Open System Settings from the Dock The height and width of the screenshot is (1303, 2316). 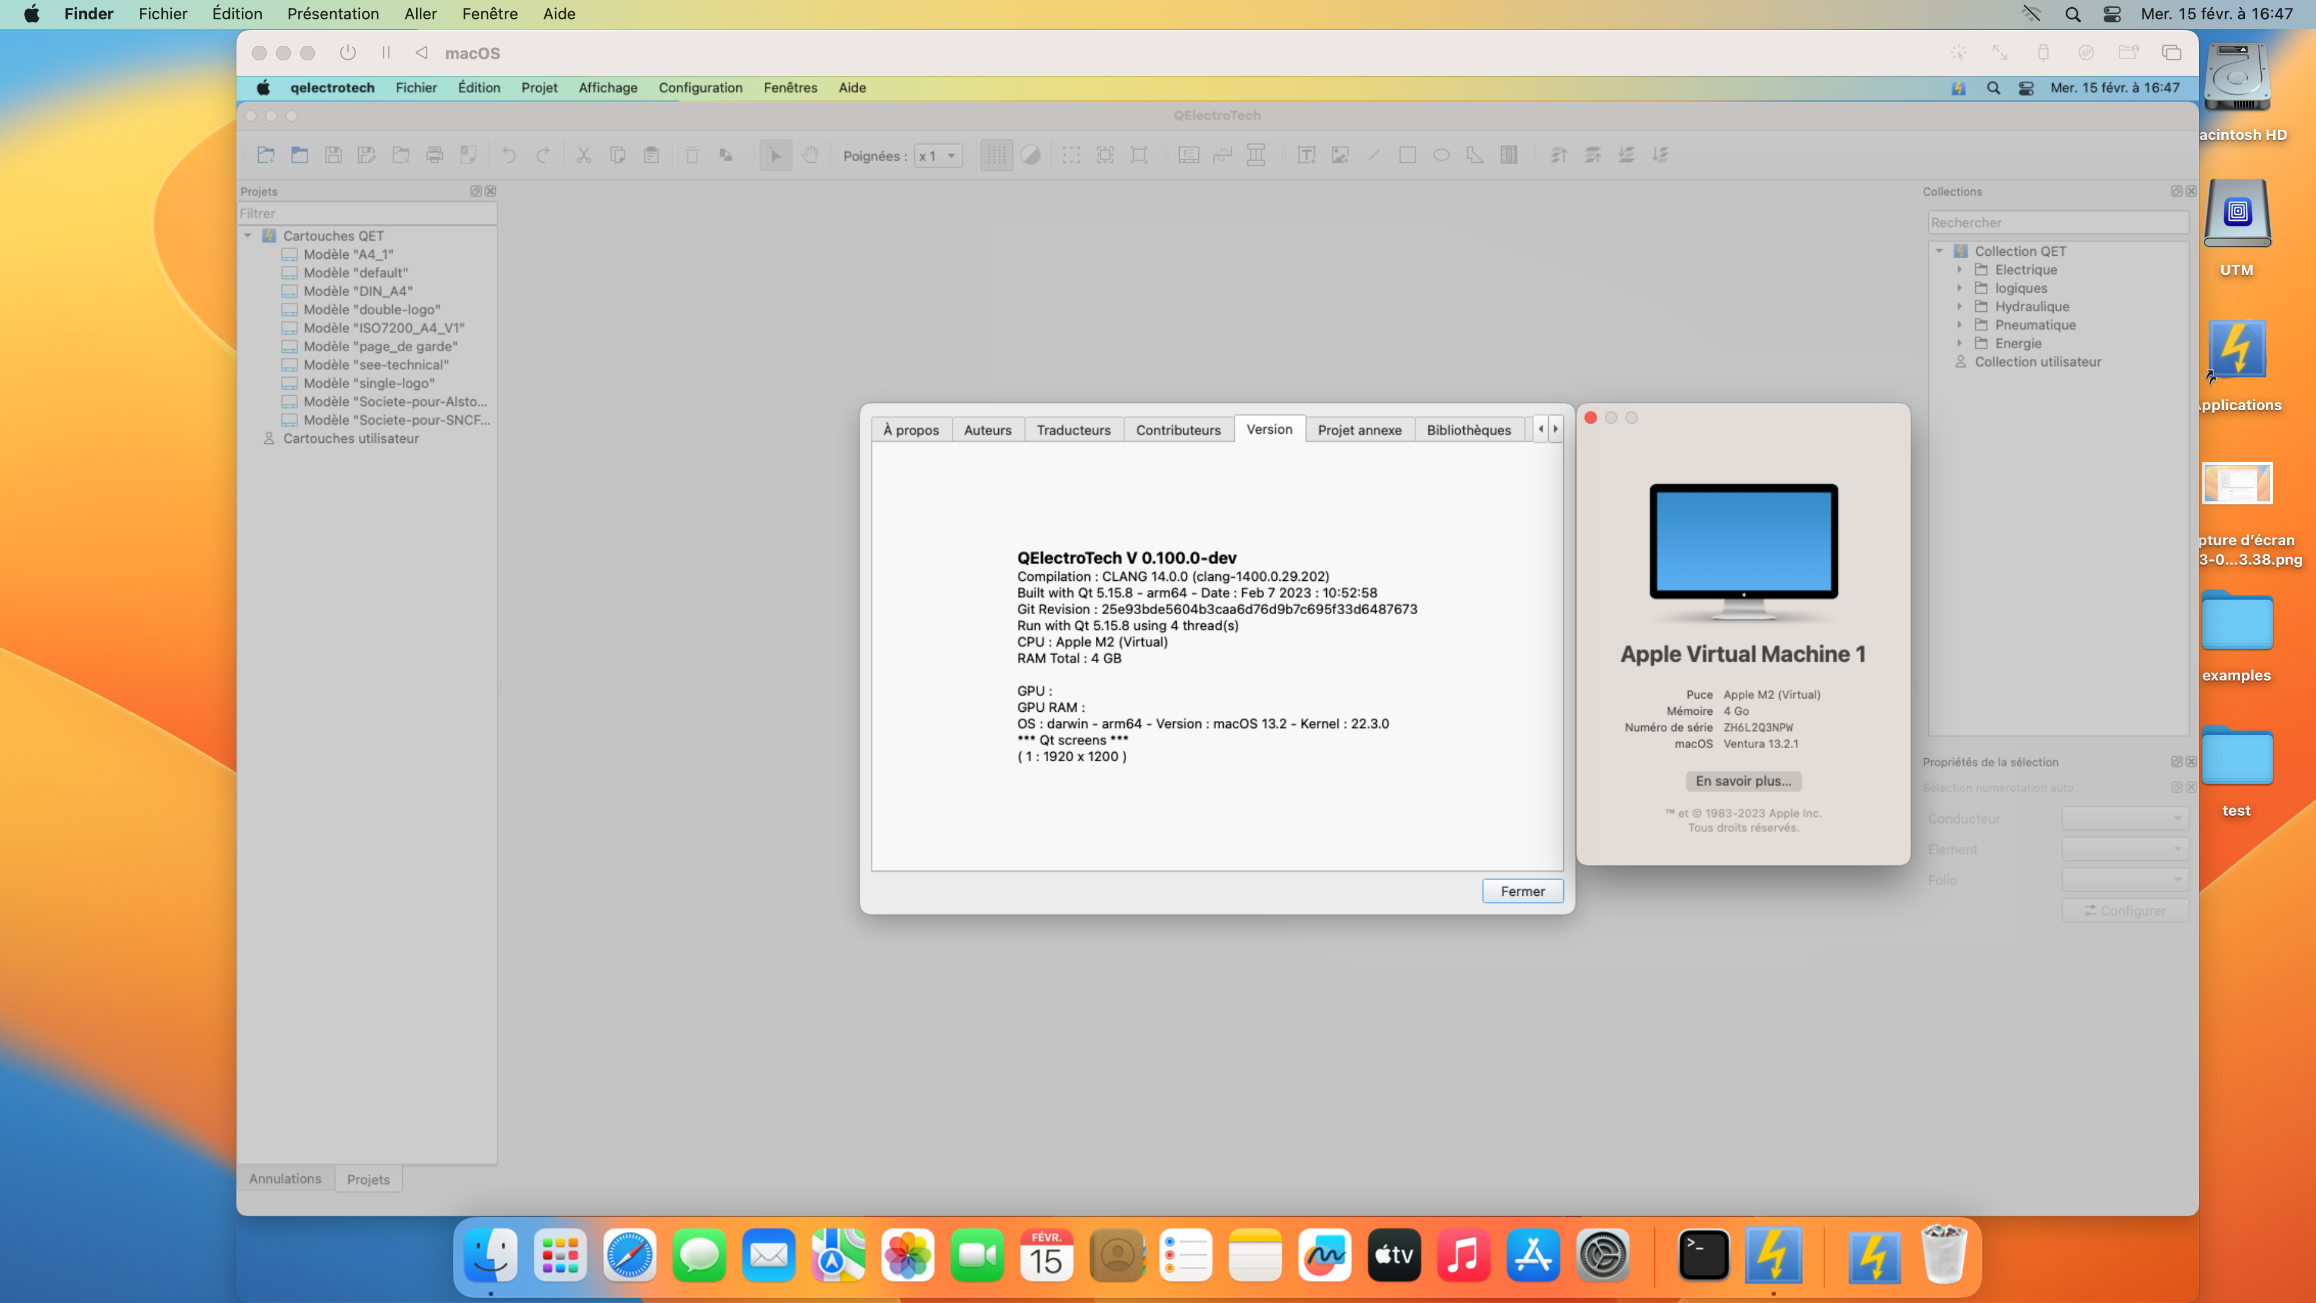pyautogui.click(x=1602, y=1255)
